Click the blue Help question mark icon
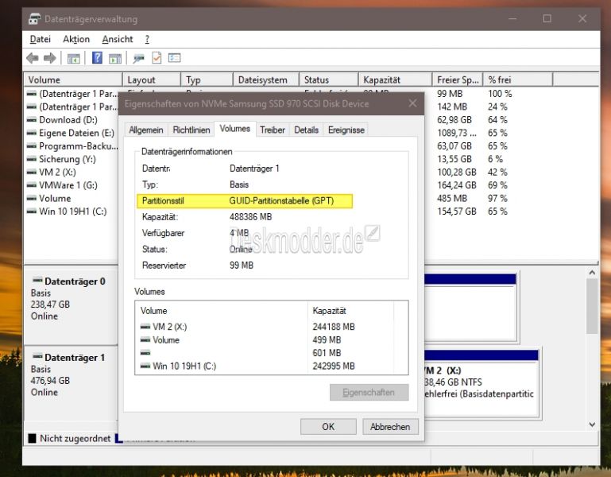611x477 pixels. 97,58
